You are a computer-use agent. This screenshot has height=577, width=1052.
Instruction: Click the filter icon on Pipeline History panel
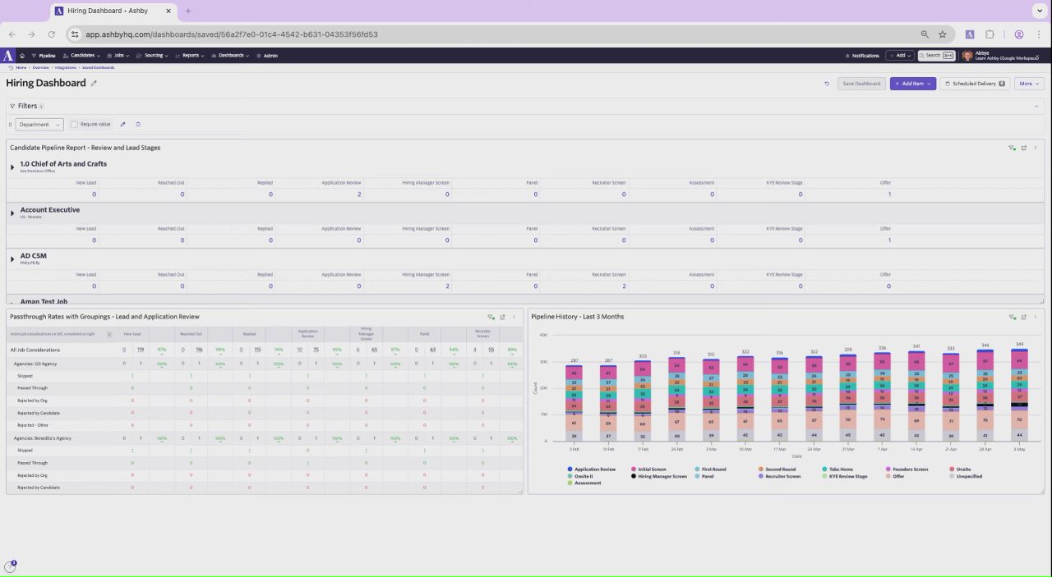tap(1012, 317)
